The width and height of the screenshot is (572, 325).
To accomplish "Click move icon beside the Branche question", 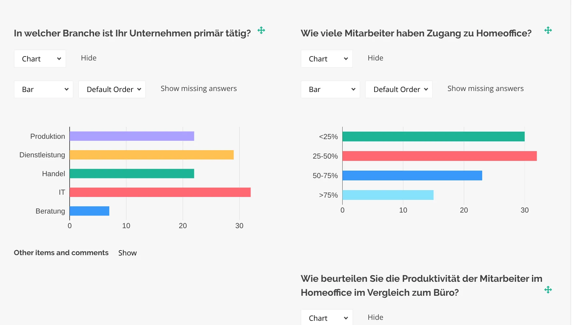I will [x=261, y=31].
